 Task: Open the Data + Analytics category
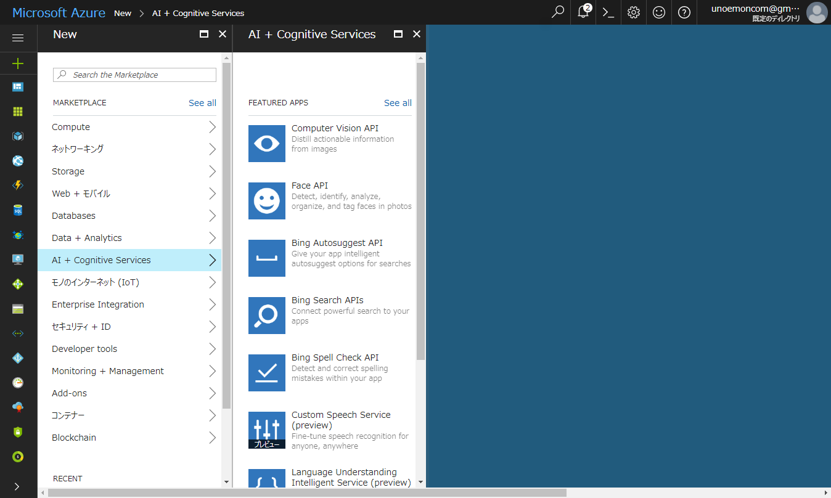point(129,238)
